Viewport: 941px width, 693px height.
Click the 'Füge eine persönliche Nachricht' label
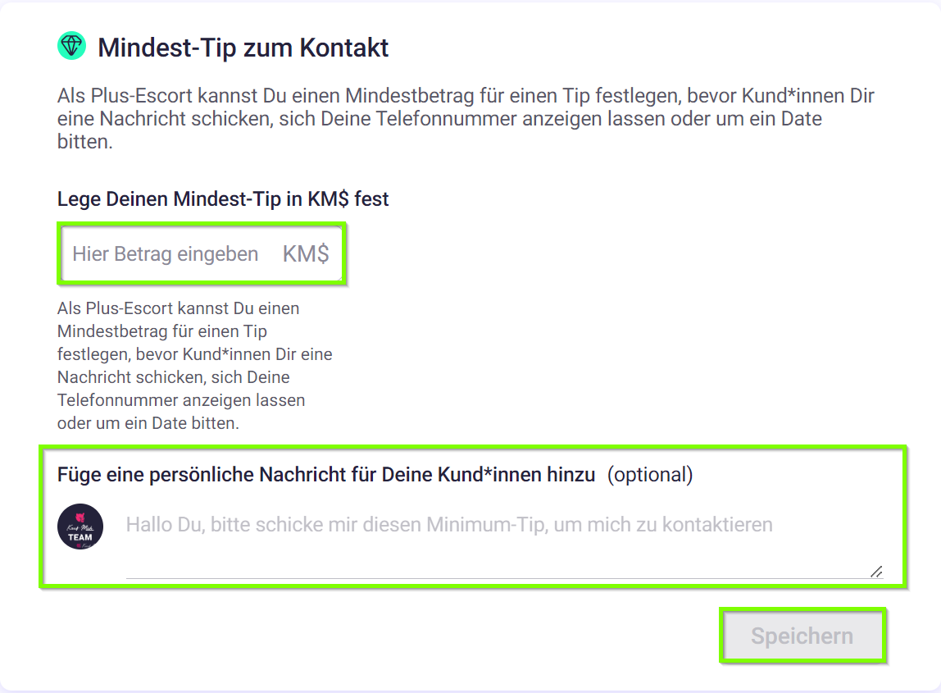coord(326,474)
